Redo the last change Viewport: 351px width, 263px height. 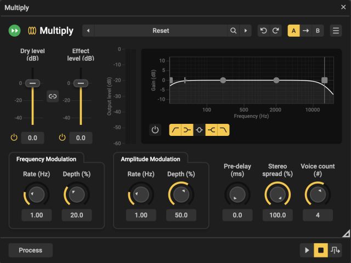point(275,31)
